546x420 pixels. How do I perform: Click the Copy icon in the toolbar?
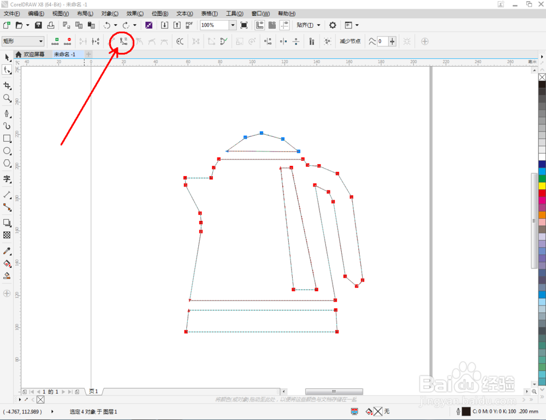coord(79,25)
